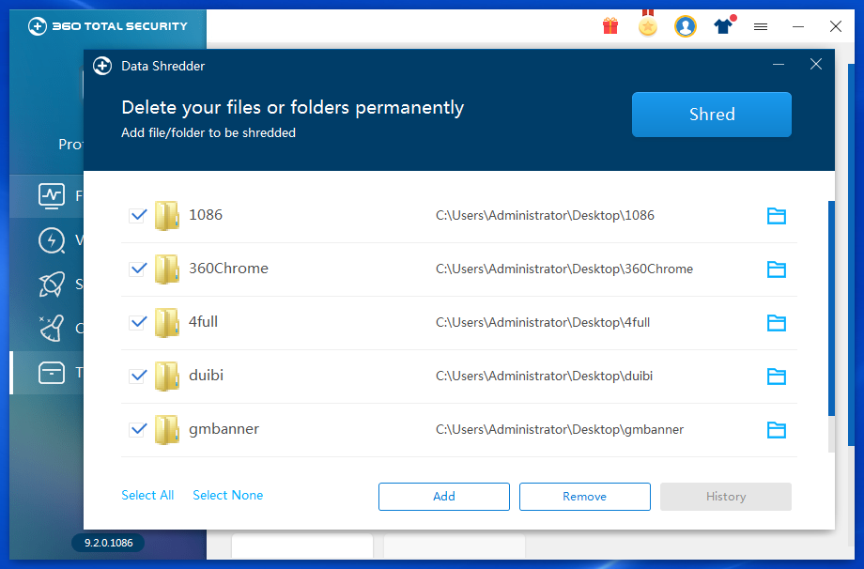Open folder location for 1086
This screenshot has height=569, width=864.
[x=777, y=216]
